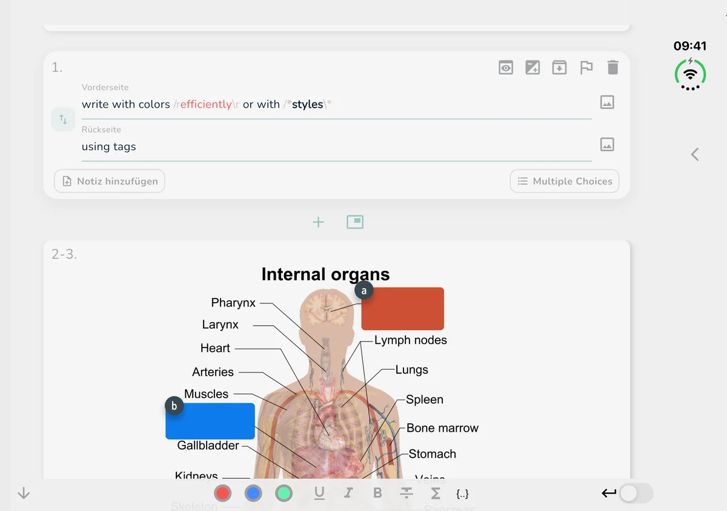Delete card 1 using the trash icon
Viewport: 727px width, 511px height.
(612, 67)
